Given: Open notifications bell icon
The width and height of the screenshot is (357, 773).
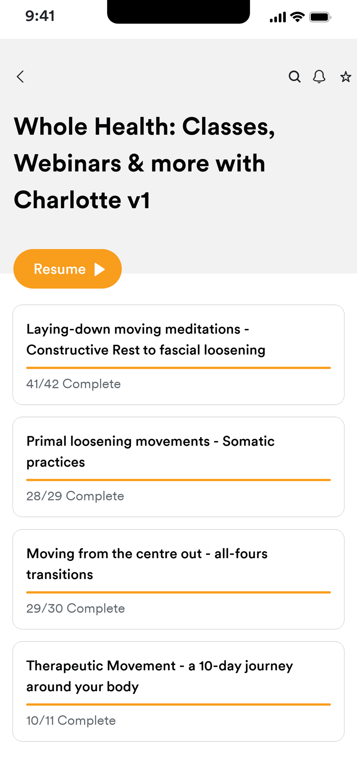Looking at the screenshot, I should (x=319, y=77).
